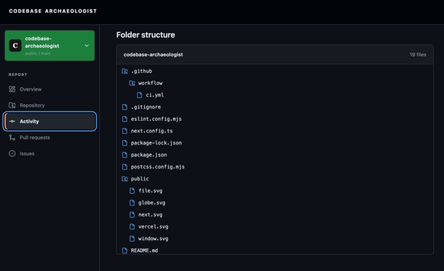This screenshot has height=271, width=444.
Task: Click the eslint.config.mjs file icon
Action: [x=124, y=119]
